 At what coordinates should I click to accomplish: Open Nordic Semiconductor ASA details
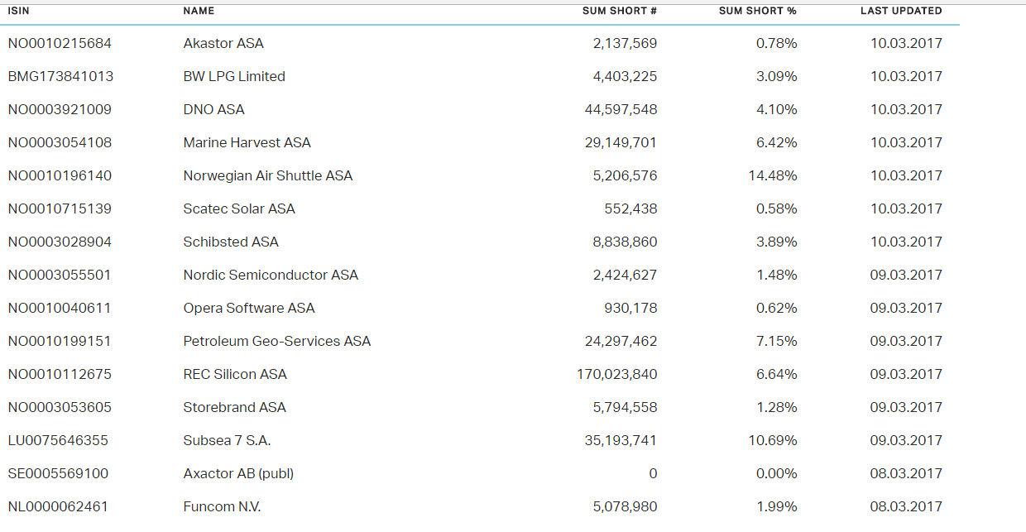coord(271,275)
